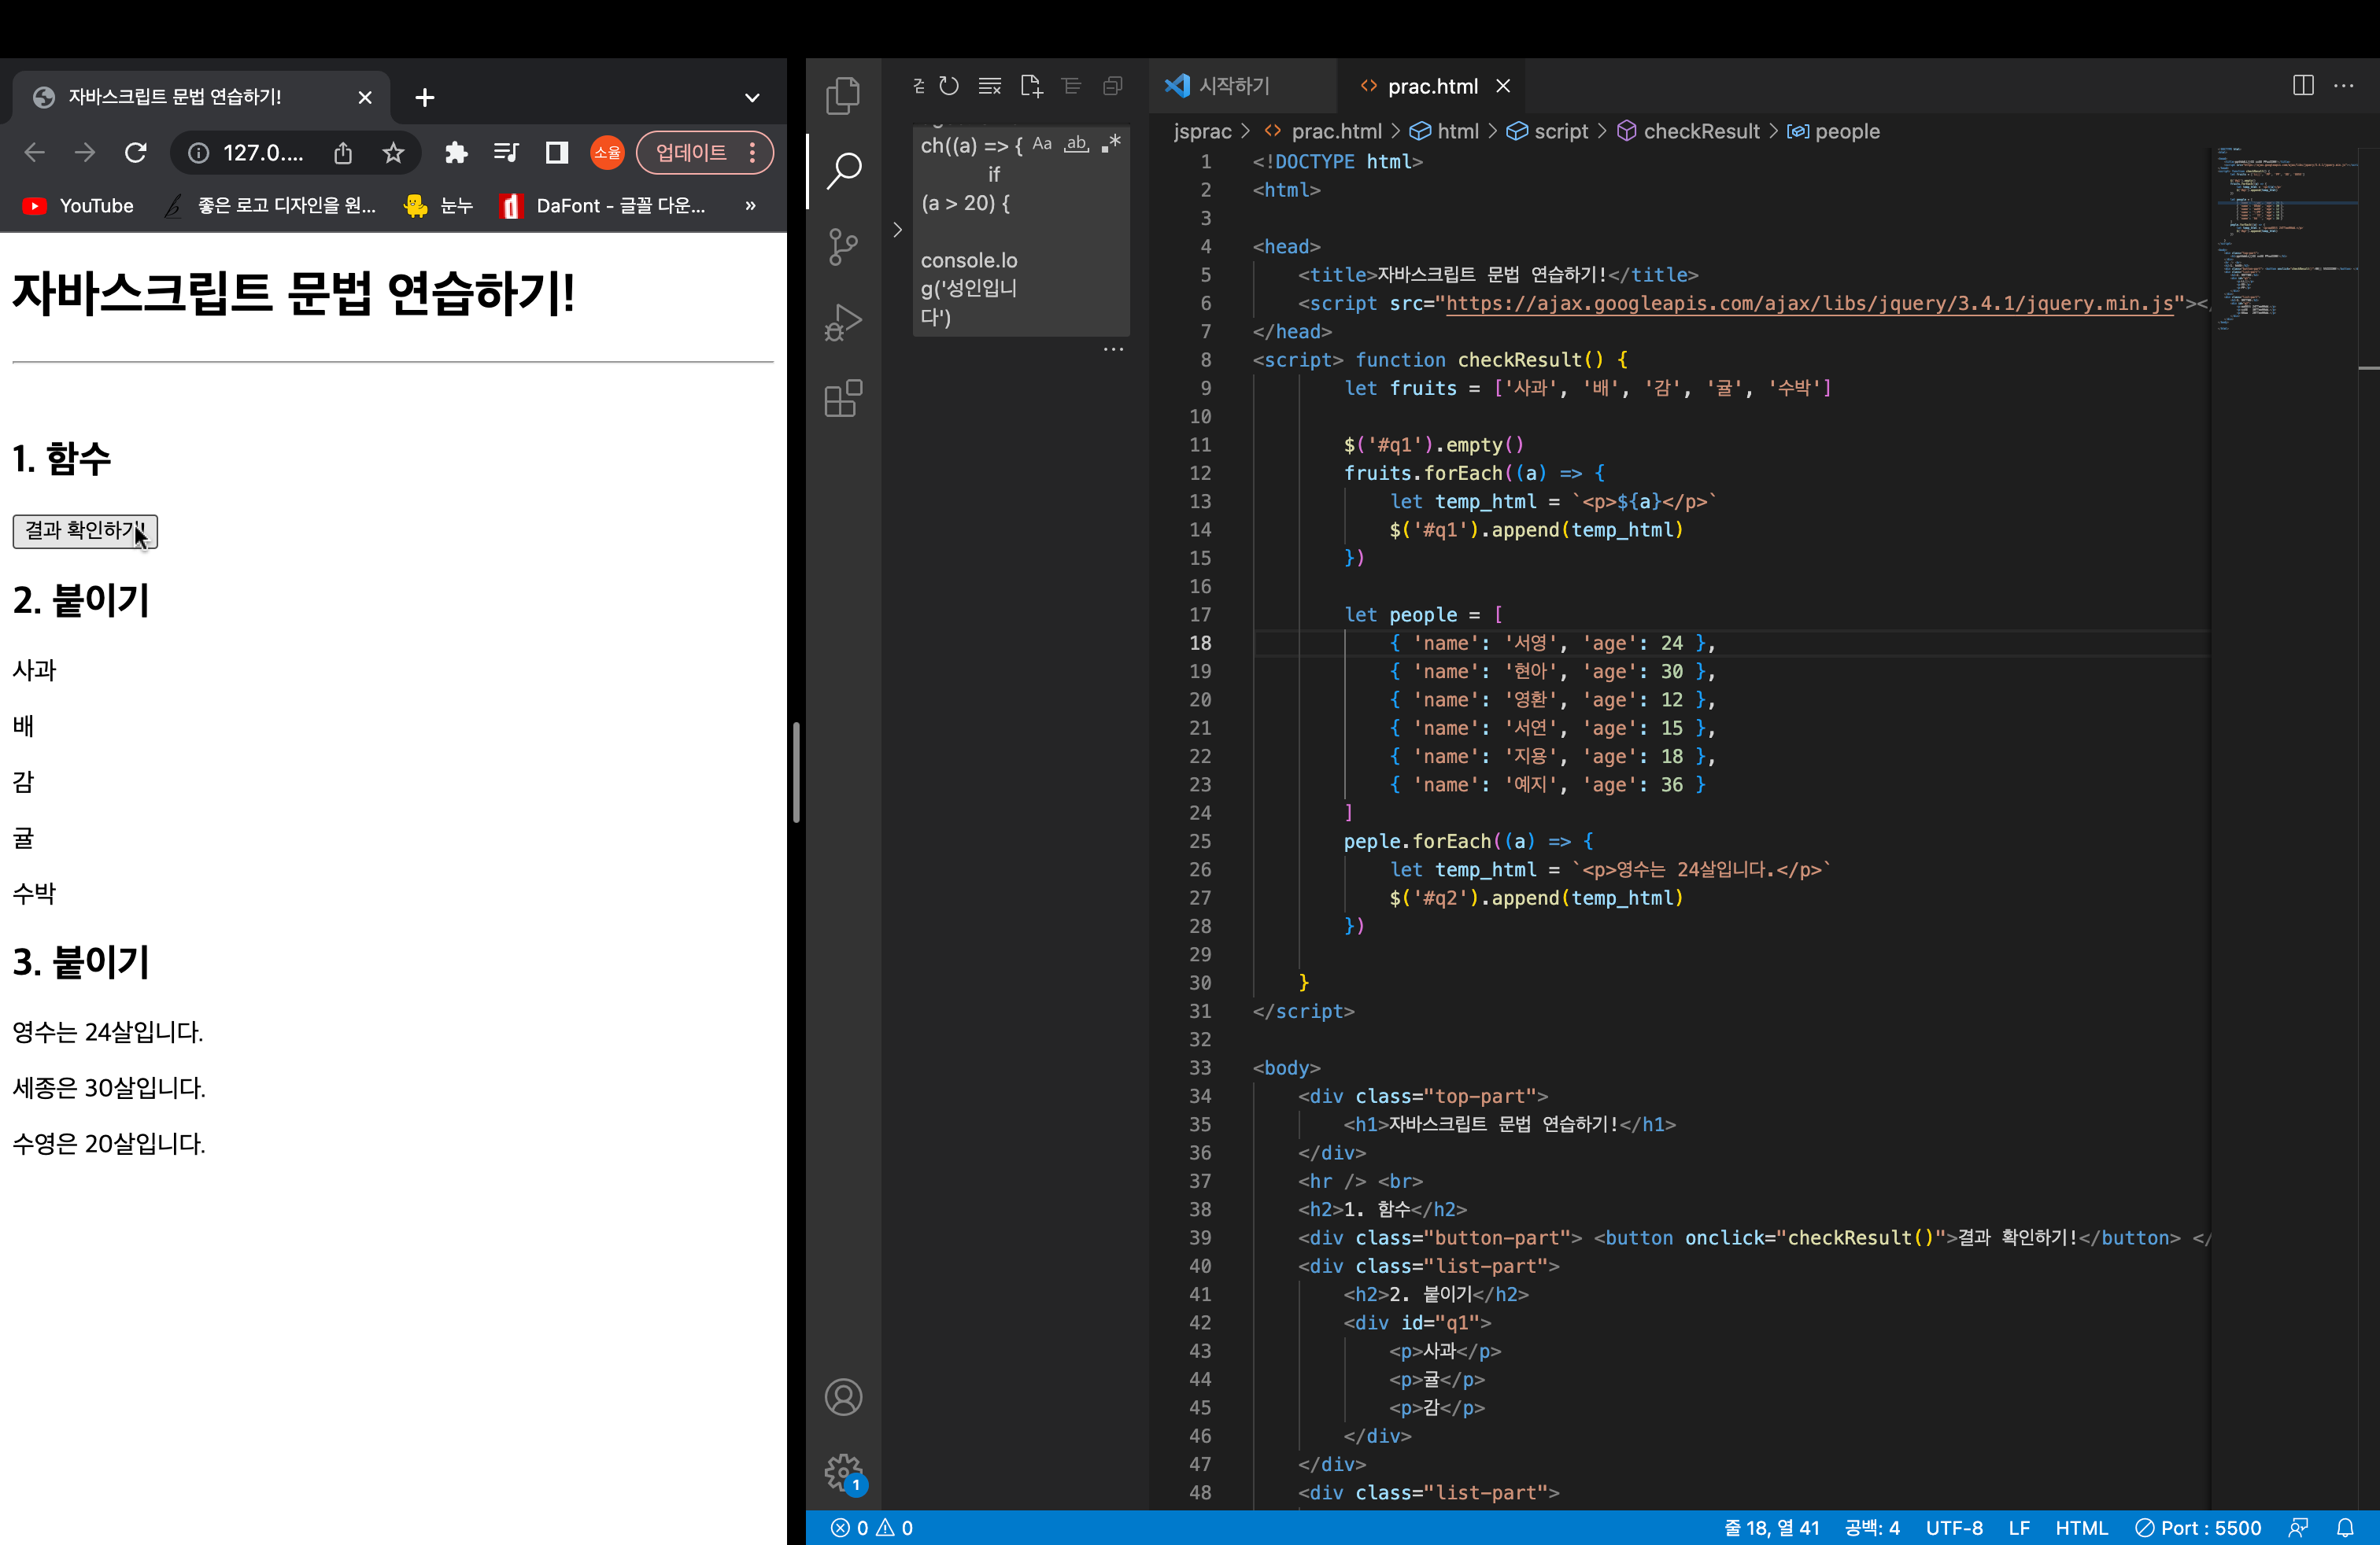Click the 결과 확인하기! button
The width and height of the screenshot is (2380, 1545).
tap(85, 531)
